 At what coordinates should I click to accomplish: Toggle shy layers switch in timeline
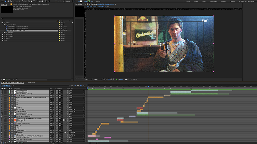(75, 86)
